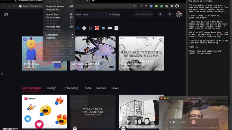
Task: Click the or Google search button
Action: pyautogui.click(x=115, y=14)
